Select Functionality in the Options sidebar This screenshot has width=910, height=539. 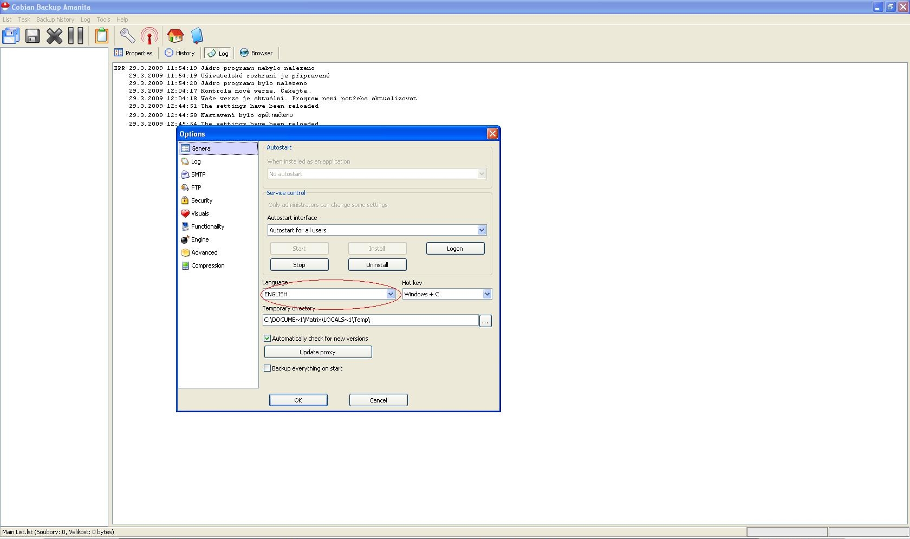[x=218, y=226]
